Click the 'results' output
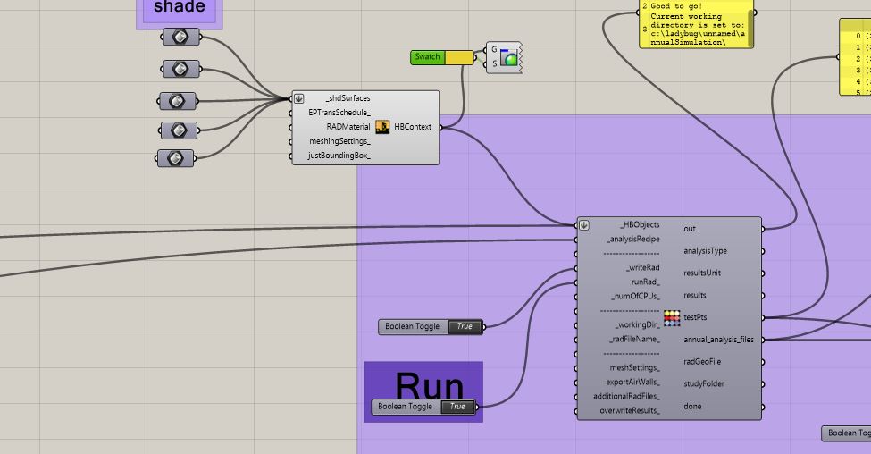The width and height of the screenshot is (871, 454). pos(695,296)
